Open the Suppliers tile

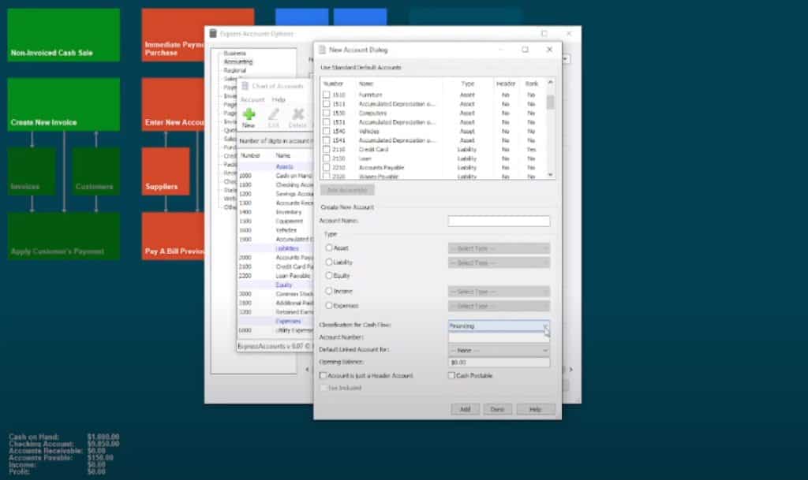click(x=166, y=171)
